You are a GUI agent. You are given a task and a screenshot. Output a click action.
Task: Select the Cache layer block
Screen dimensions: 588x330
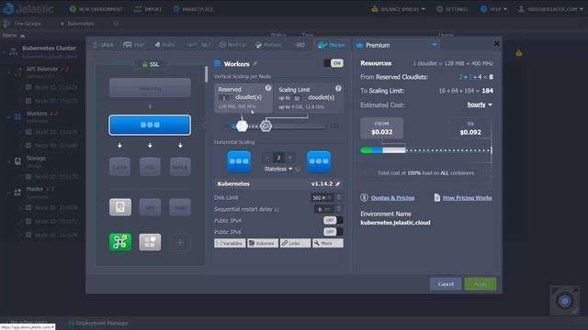pos(120,167)
